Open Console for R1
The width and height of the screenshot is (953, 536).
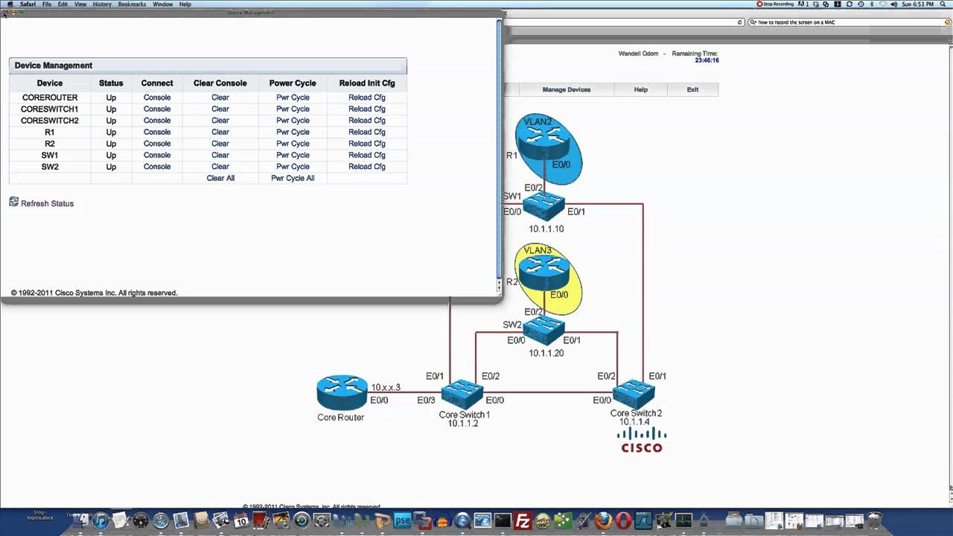pos(157,132)
